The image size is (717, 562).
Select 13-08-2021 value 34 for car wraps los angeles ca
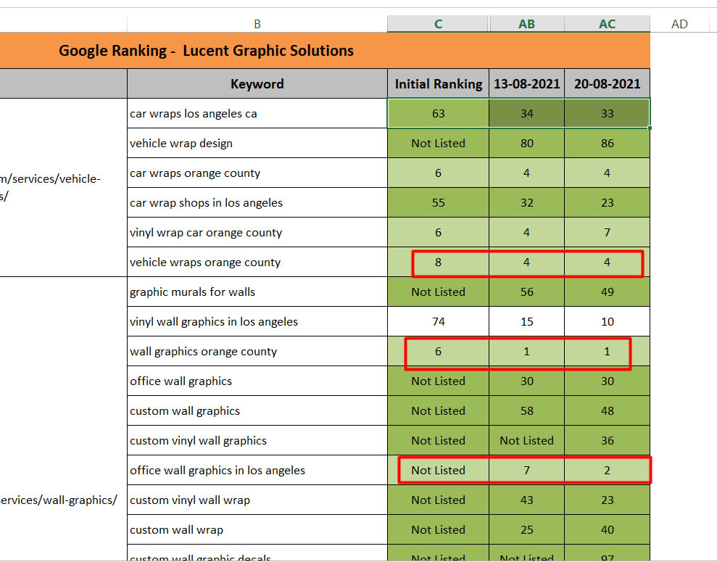point(527,113)
